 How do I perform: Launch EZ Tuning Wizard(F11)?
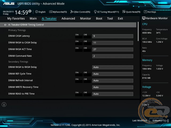click(x=106, y=12)
